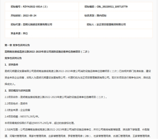
Task: Click the paragraph starting 昆明元朔建设发展有限公司昆明南连接线
Action: tap(78, 78)
